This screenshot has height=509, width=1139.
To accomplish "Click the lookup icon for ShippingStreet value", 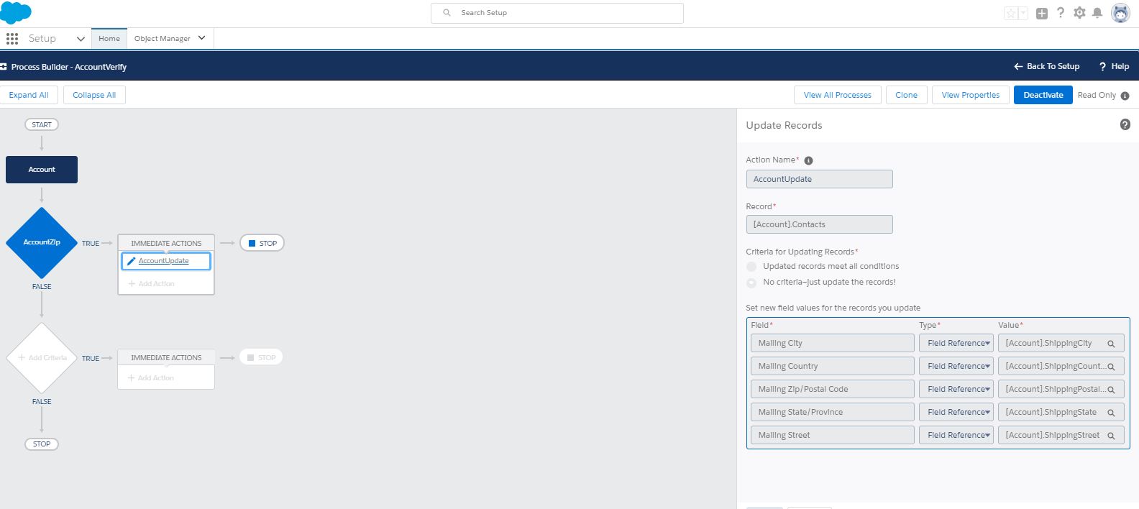I will point(1111,436).
